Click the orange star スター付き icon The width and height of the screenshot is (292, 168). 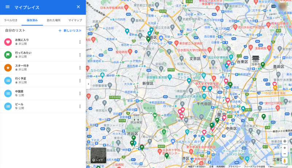[8, 68]
